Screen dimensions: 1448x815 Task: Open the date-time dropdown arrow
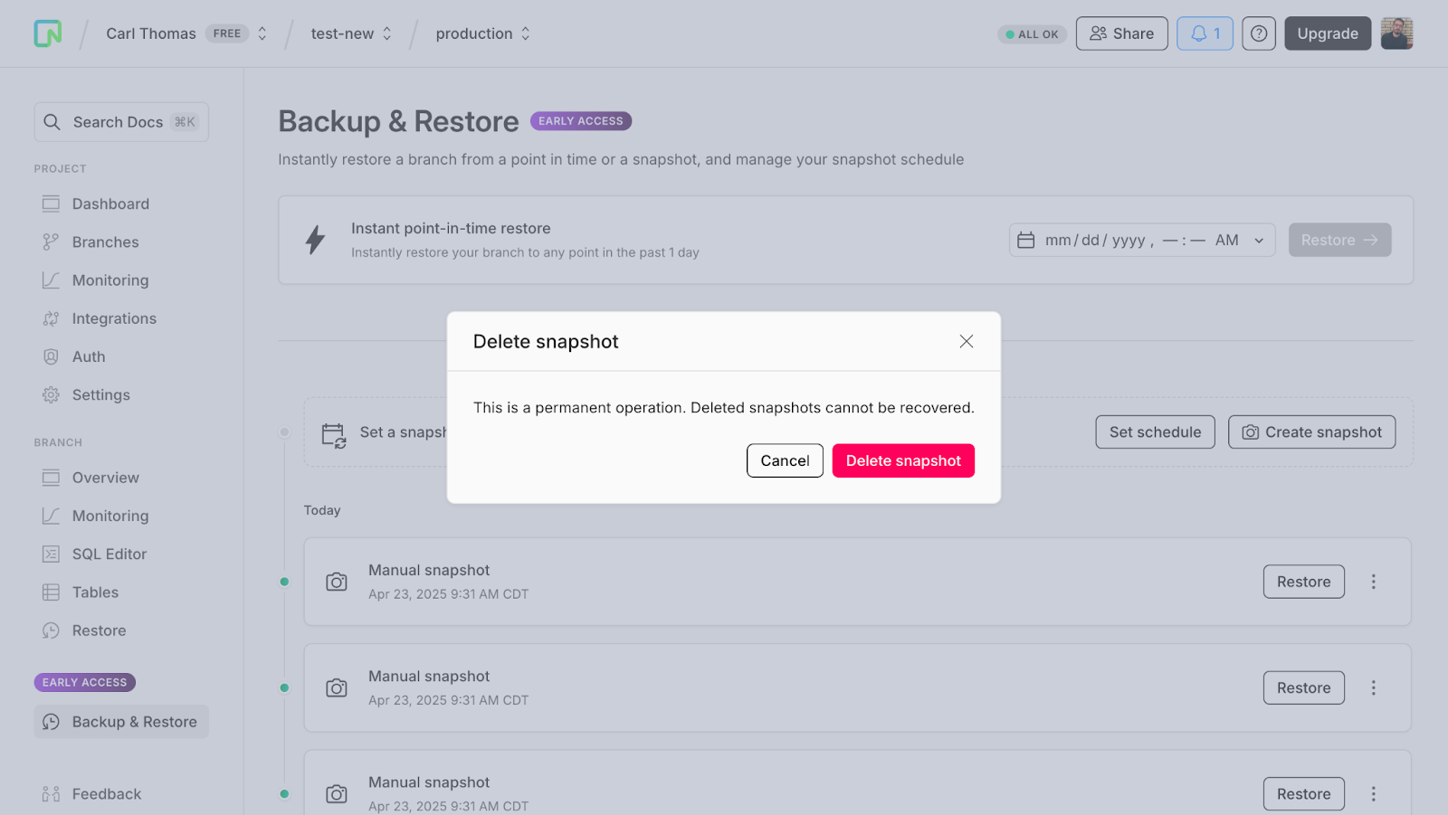1258,241
